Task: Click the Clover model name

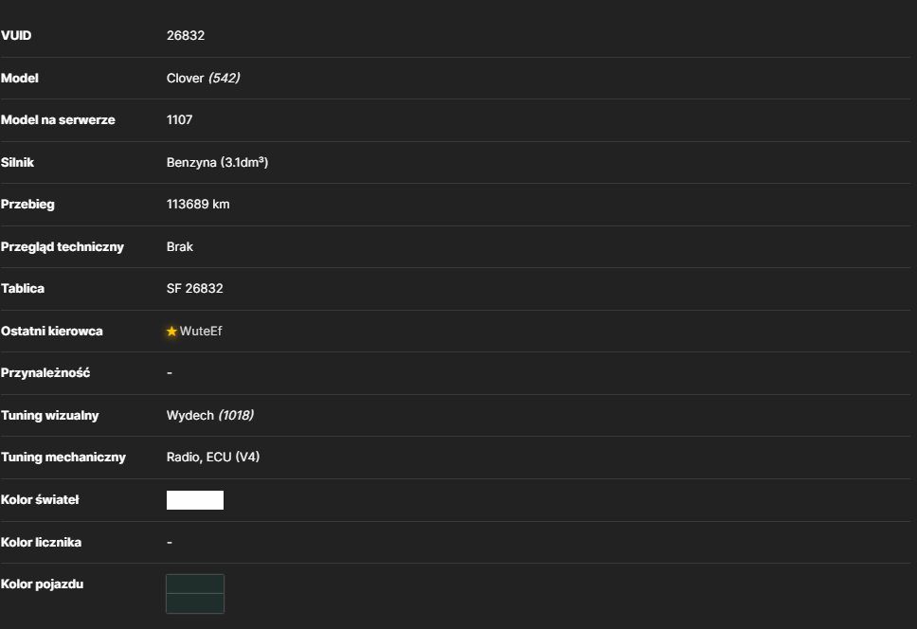Action: (185, 78)
